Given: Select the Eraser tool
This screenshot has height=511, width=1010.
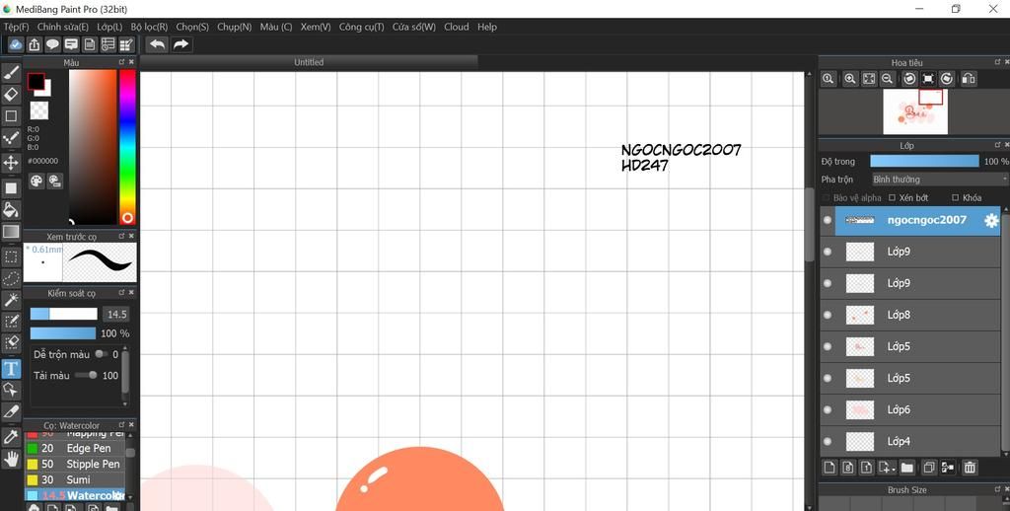Looking at the screenshot, I should coord(11,95).
